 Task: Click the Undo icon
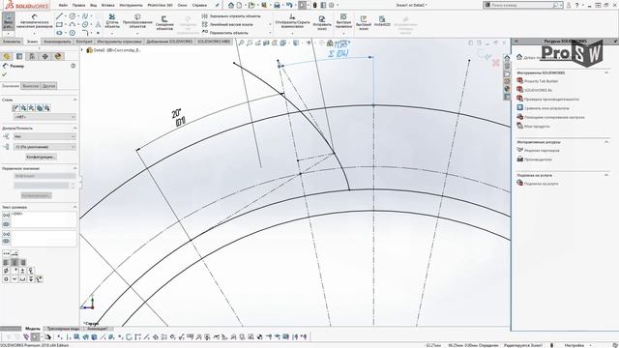(289, 5)
